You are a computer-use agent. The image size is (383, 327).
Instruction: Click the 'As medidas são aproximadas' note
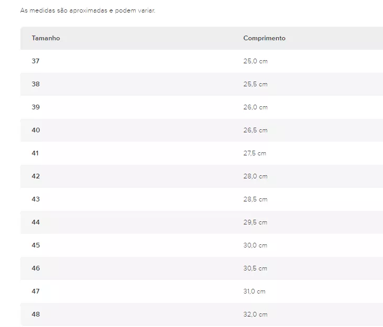point(87,10)
